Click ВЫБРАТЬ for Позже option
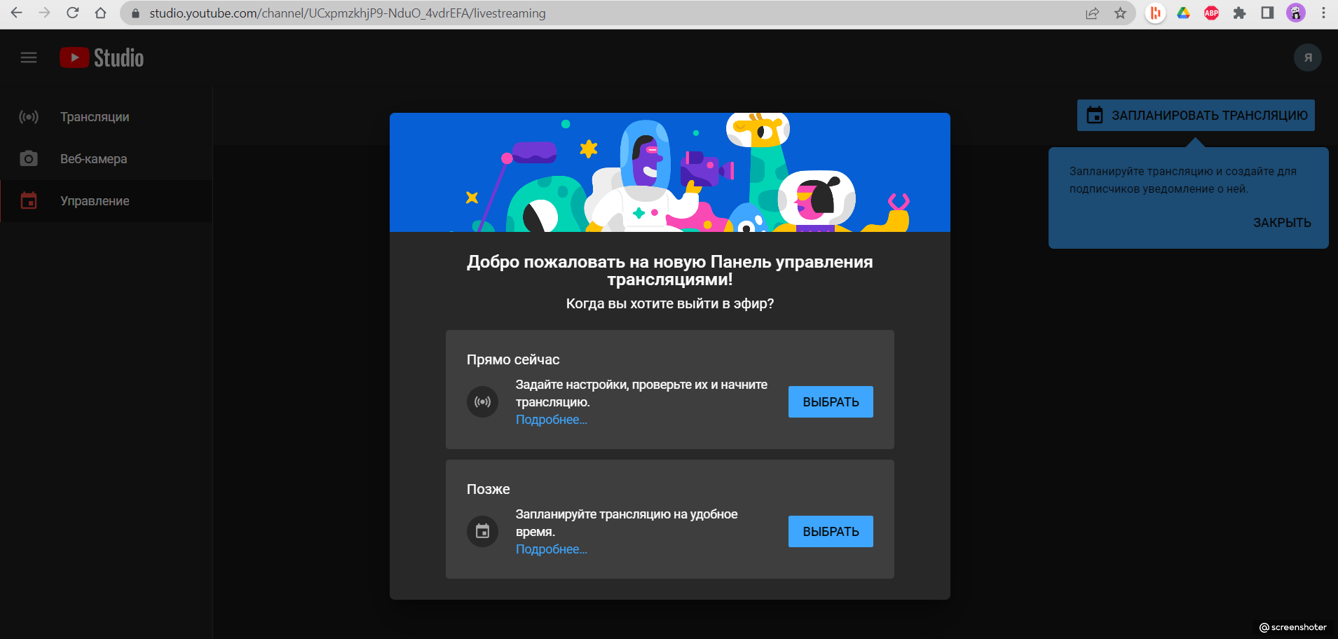The image size is (1338, 639). point(831,532)
